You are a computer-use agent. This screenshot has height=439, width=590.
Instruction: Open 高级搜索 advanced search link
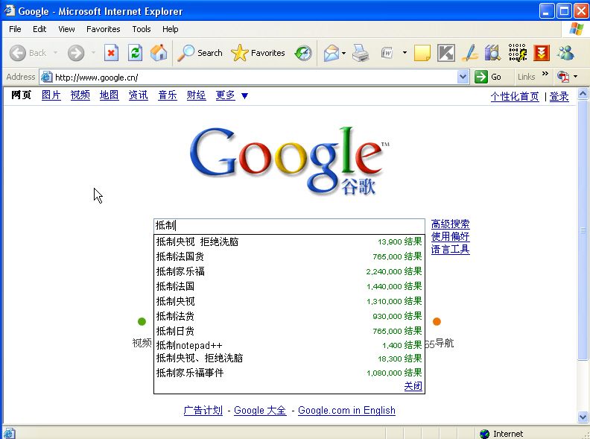click(451, 224)
